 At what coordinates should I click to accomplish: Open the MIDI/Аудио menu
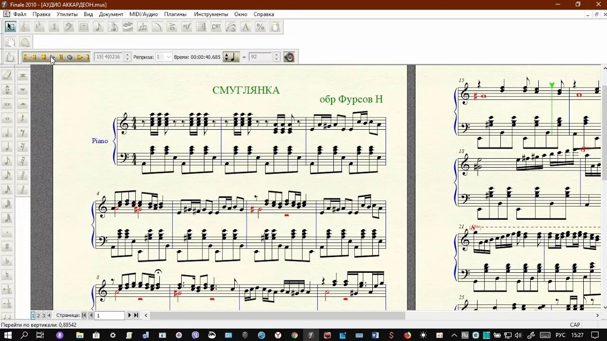[144, 14]
